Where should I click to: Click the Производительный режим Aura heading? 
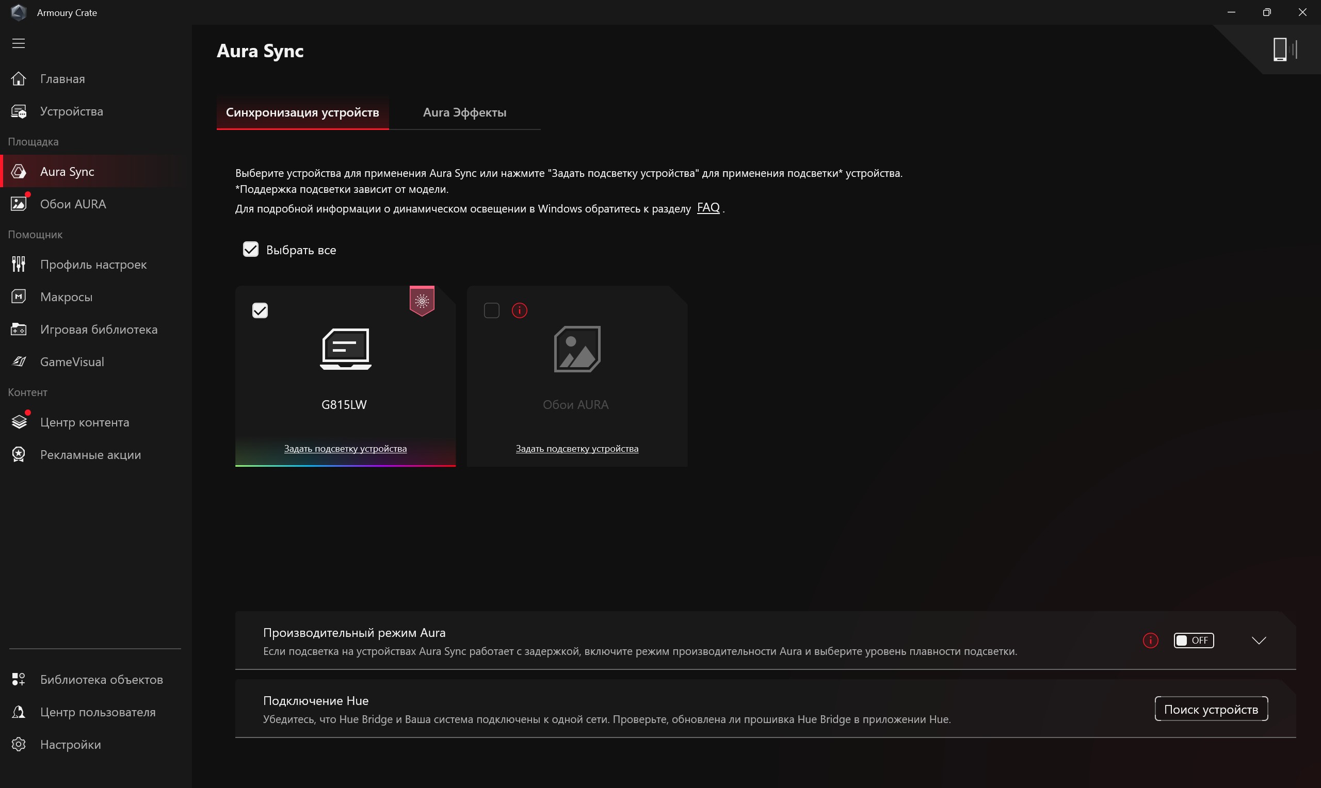coord(355,633)
